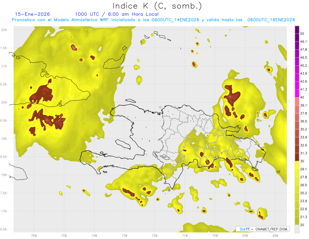Click the '18N' latitude label
309x239 pixels.
coord(4,175)
